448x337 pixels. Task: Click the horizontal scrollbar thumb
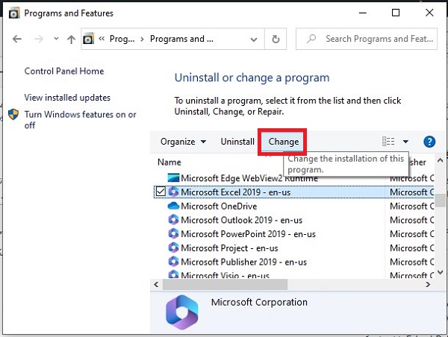pos(225,285)
